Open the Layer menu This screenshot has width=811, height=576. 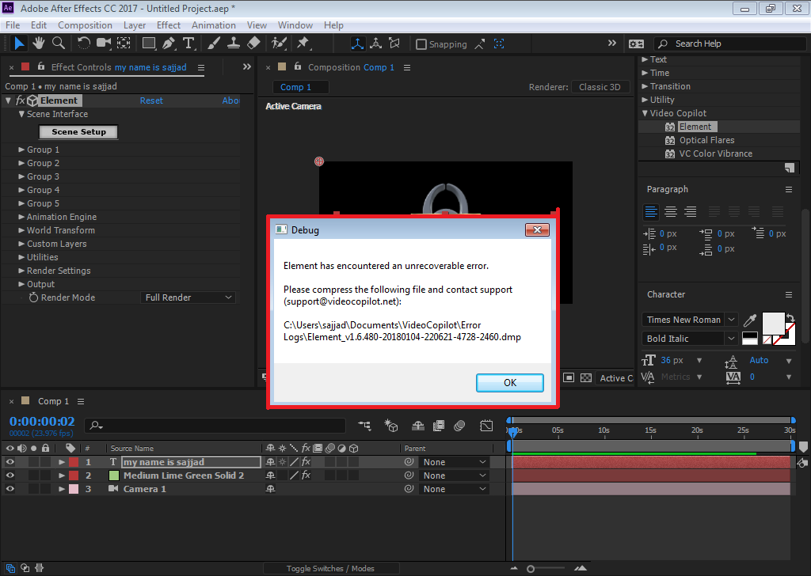pos(135,25)
